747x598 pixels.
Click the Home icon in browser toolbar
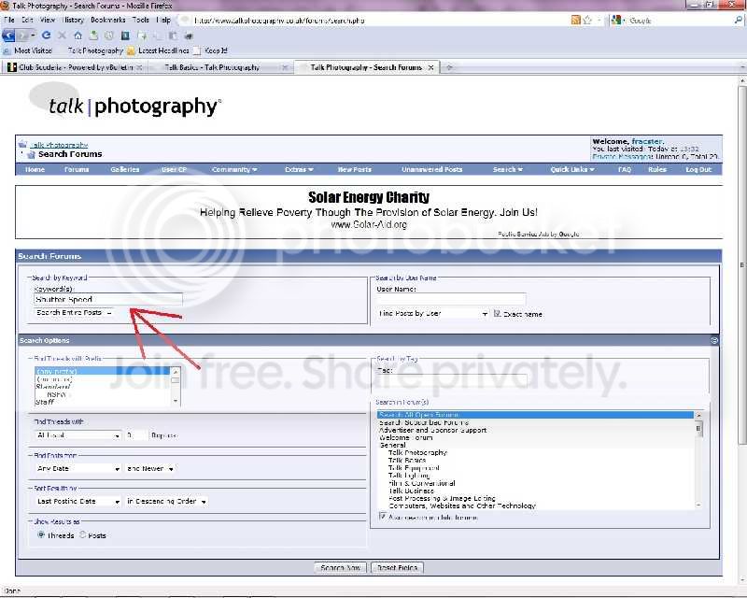tap(78, 35)
